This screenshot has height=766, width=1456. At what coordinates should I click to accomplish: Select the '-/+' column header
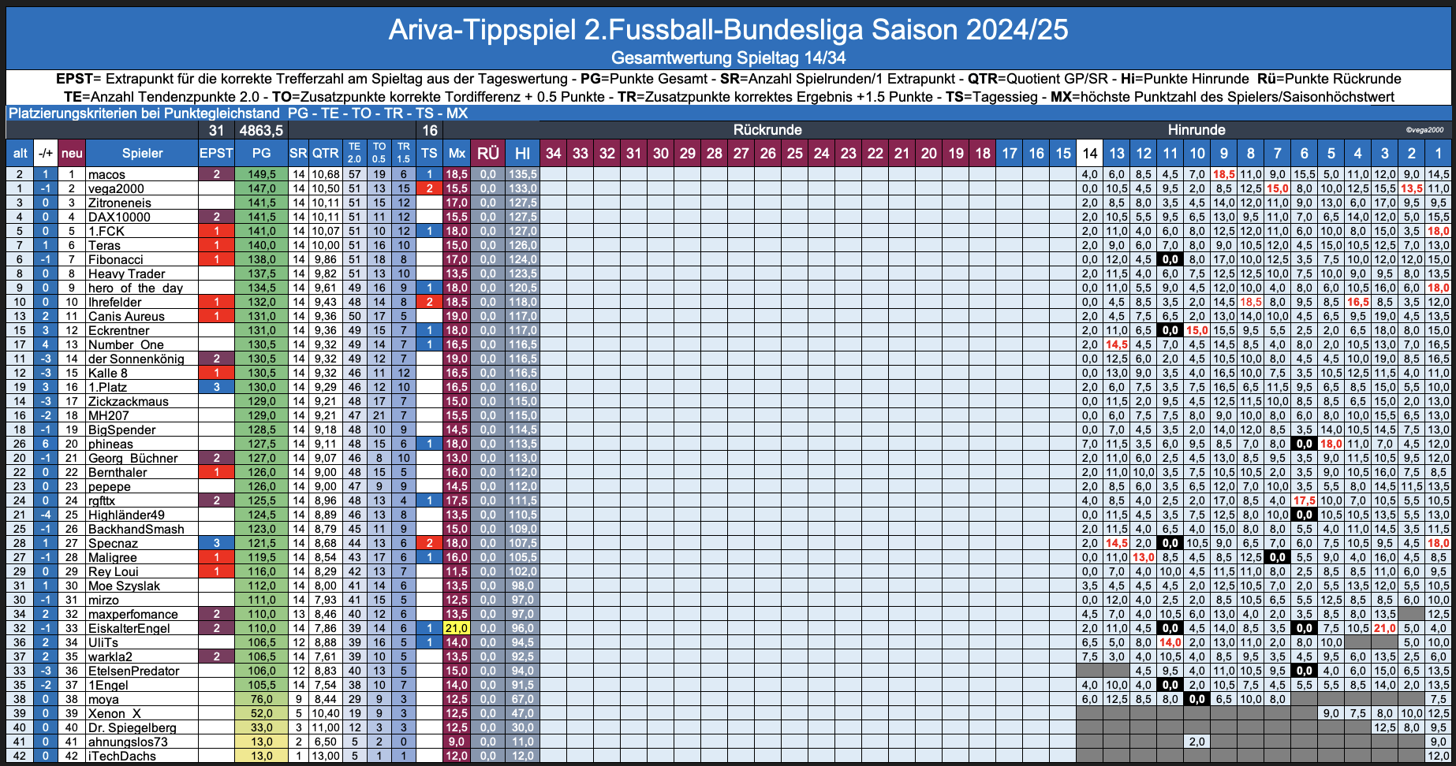click(47, 153)
